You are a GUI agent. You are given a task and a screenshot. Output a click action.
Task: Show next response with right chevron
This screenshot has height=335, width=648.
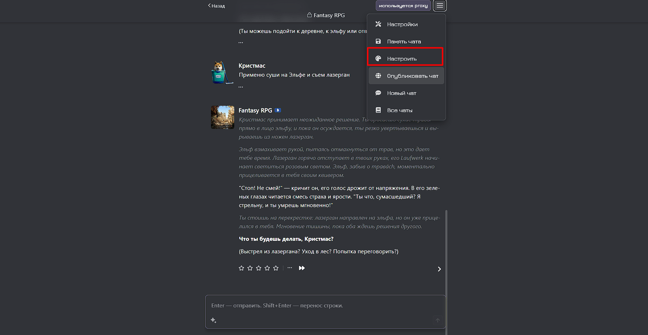coord(439,269)
